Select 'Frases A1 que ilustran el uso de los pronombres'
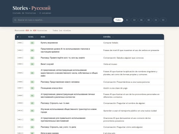 131,96
